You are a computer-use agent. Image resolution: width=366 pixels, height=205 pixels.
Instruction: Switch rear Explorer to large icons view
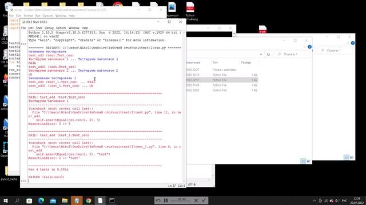pos(352,157)
